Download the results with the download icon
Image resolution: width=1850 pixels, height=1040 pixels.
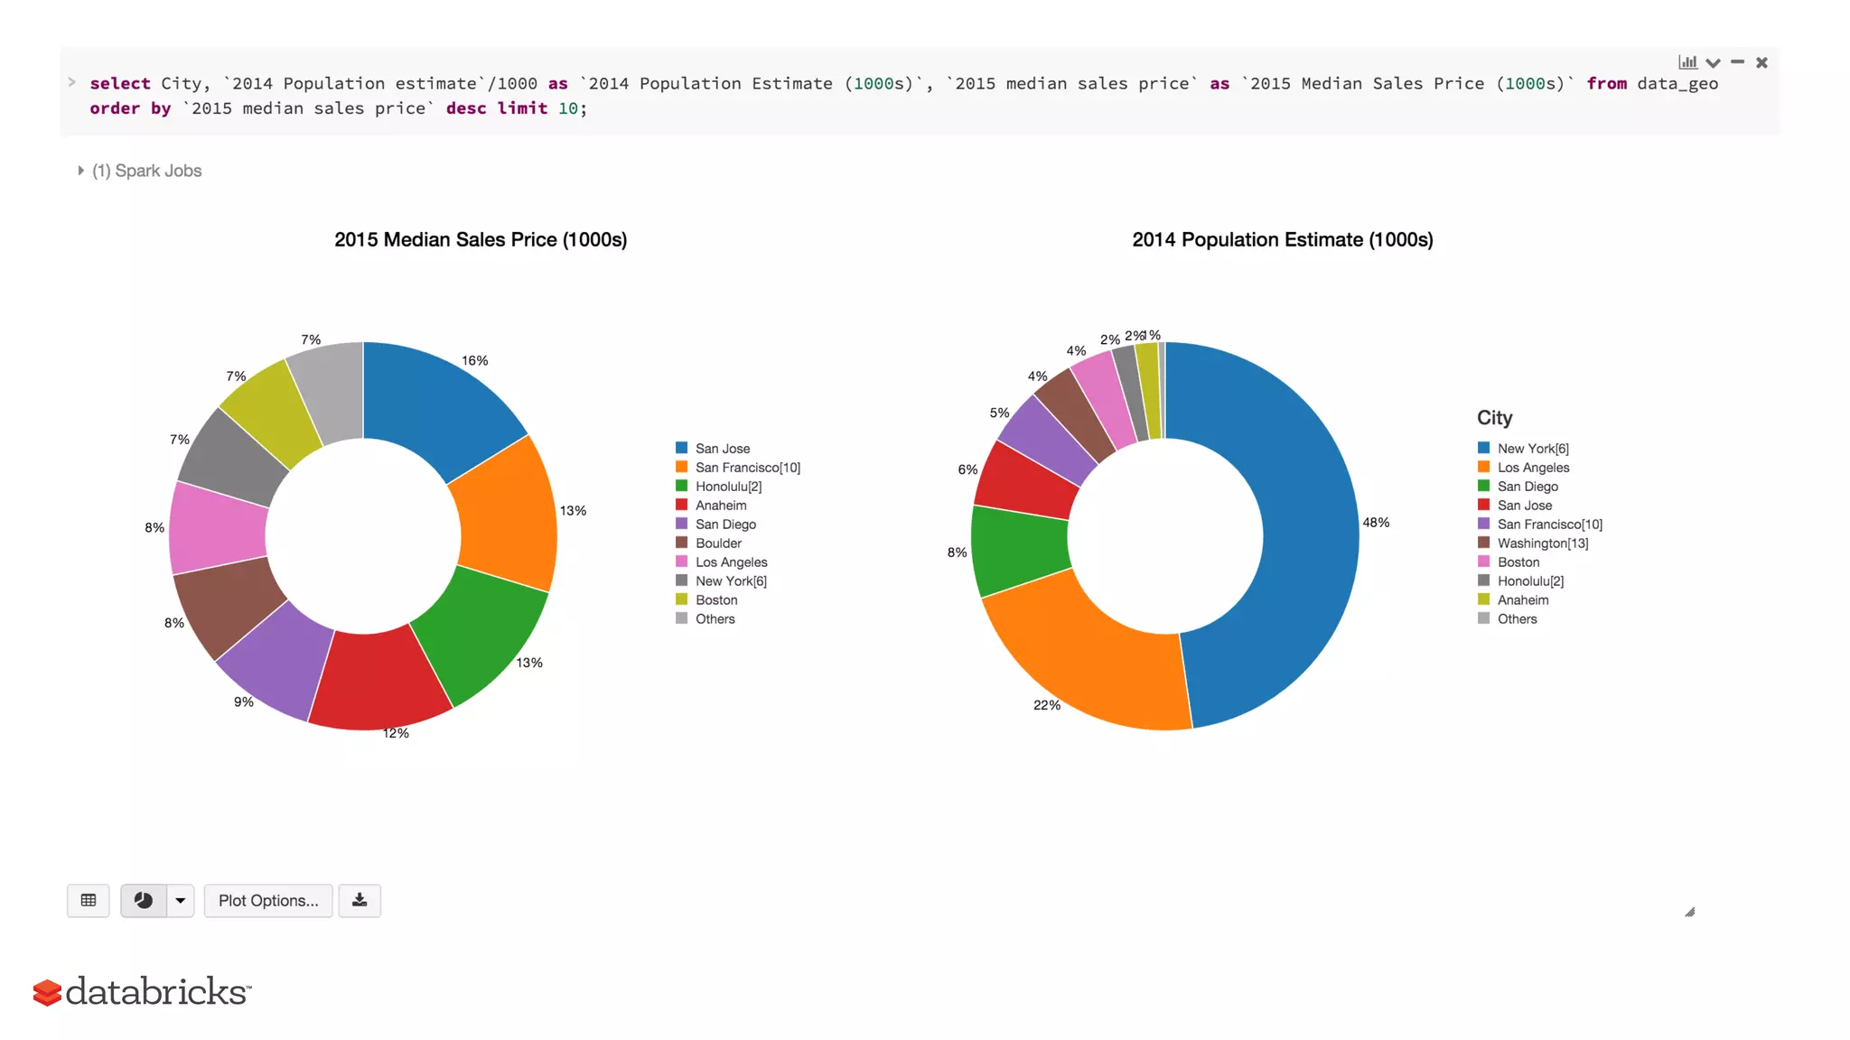point(360,900)
